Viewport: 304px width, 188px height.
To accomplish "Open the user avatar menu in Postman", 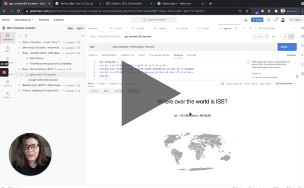I will (x=283, y=20).
